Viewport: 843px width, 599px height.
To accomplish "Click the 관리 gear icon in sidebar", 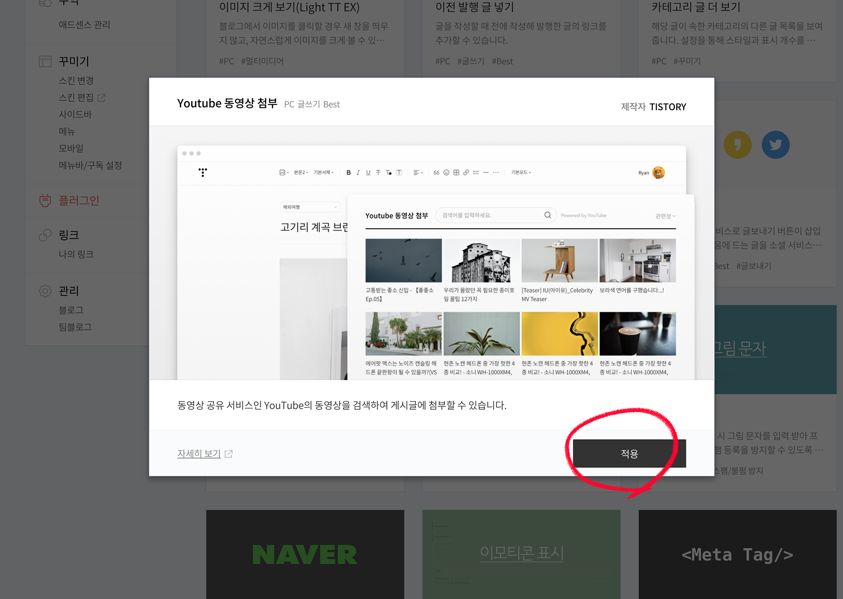I will point(45,291).
